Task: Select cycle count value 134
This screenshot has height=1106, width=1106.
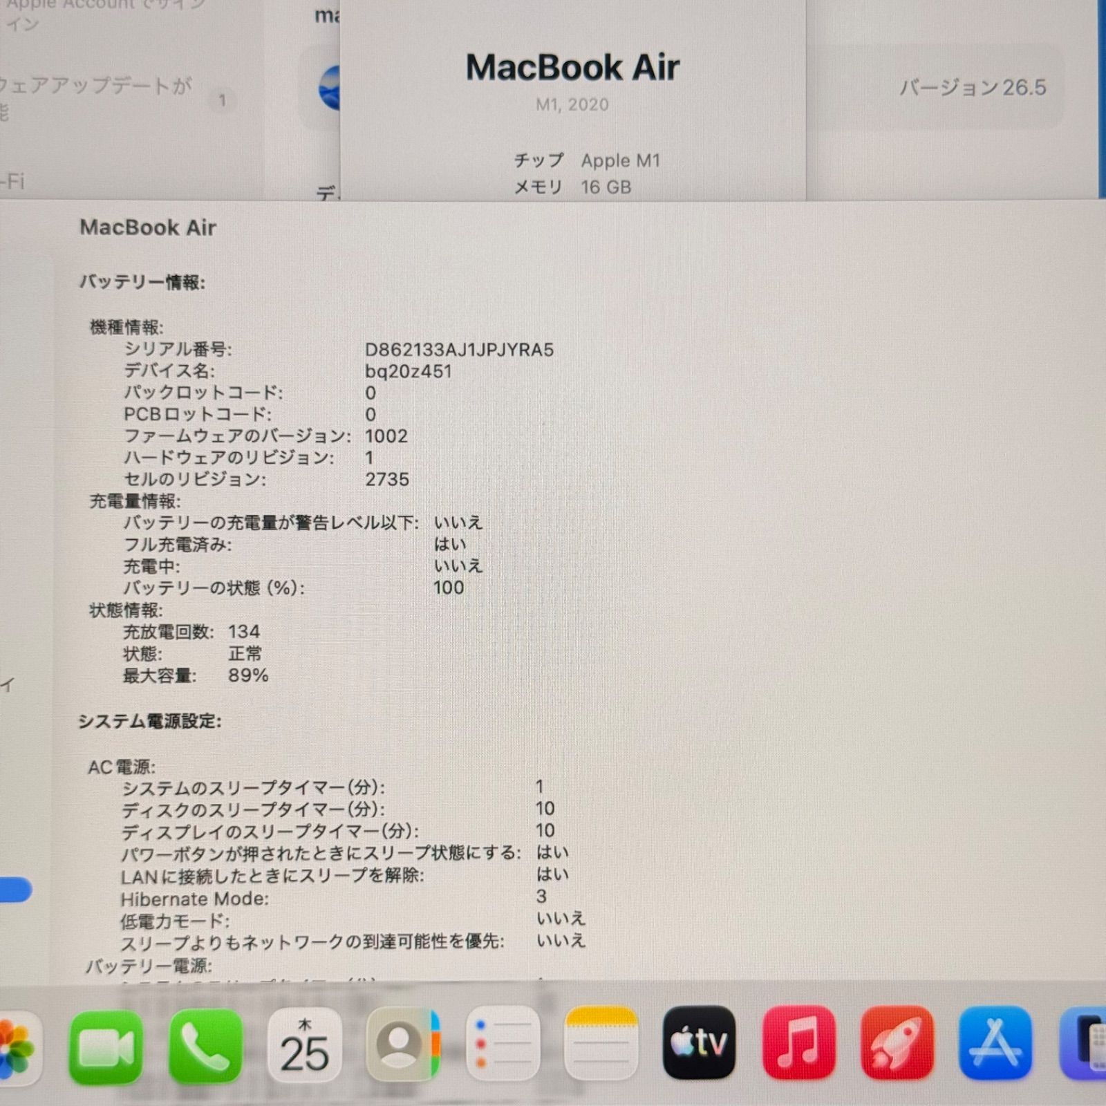Action: tap(243, 631)
